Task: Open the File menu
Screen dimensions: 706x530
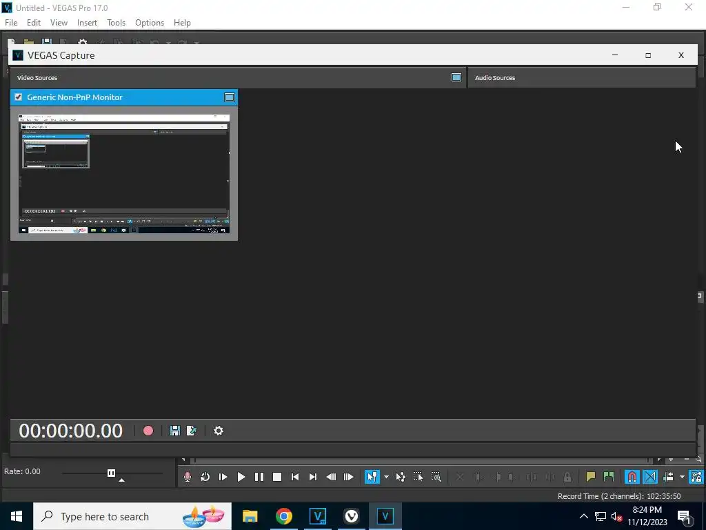Action: [11, 23]
